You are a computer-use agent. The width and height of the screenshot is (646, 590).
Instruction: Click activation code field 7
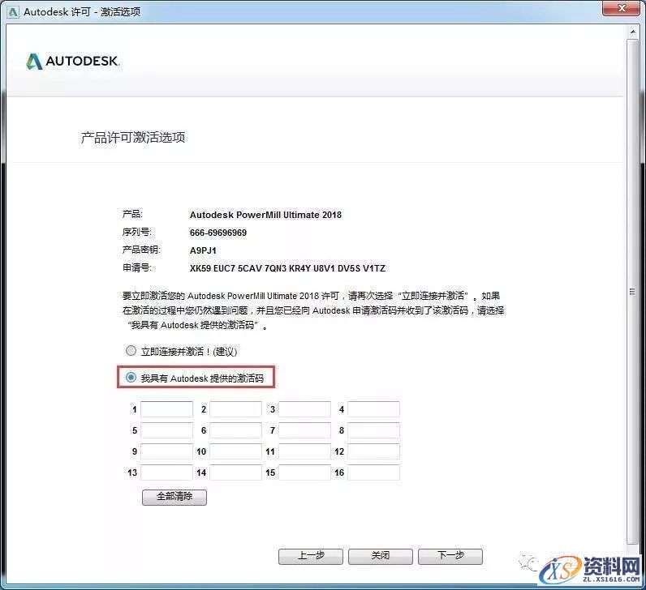(x=304, y=430)
